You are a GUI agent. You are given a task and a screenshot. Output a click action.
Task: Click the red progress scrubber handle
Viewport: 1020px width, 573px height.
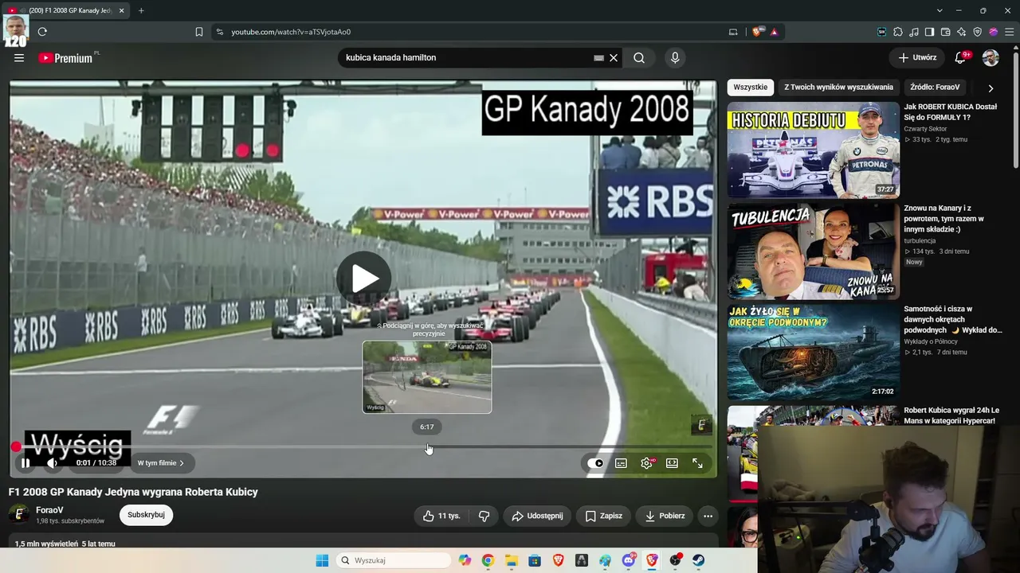16,447
